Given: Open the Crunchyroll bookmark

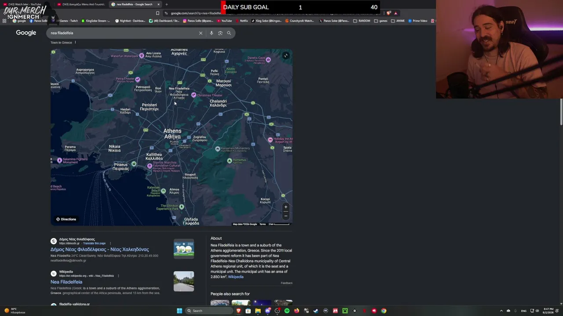Looking at the screenshot, I should [x=300, y=21].
